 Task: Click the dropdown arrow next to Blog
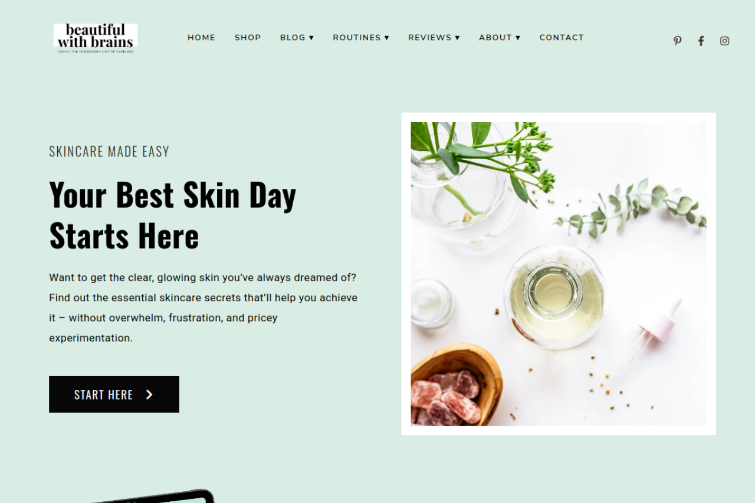311,38
